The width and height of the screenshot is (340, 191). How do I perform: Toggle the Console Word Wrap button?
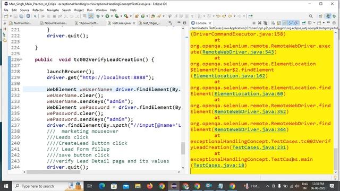point(285,23)
